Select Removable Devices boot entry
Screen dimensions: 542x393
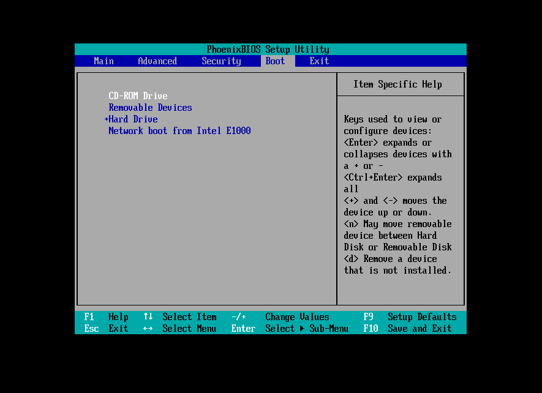[x=150, y=108]
